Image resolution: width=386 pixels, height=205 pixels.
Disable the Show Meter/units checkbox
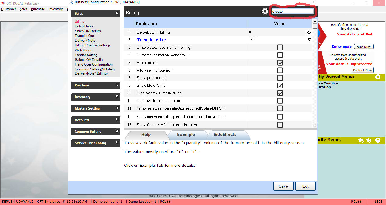point(280,85)
